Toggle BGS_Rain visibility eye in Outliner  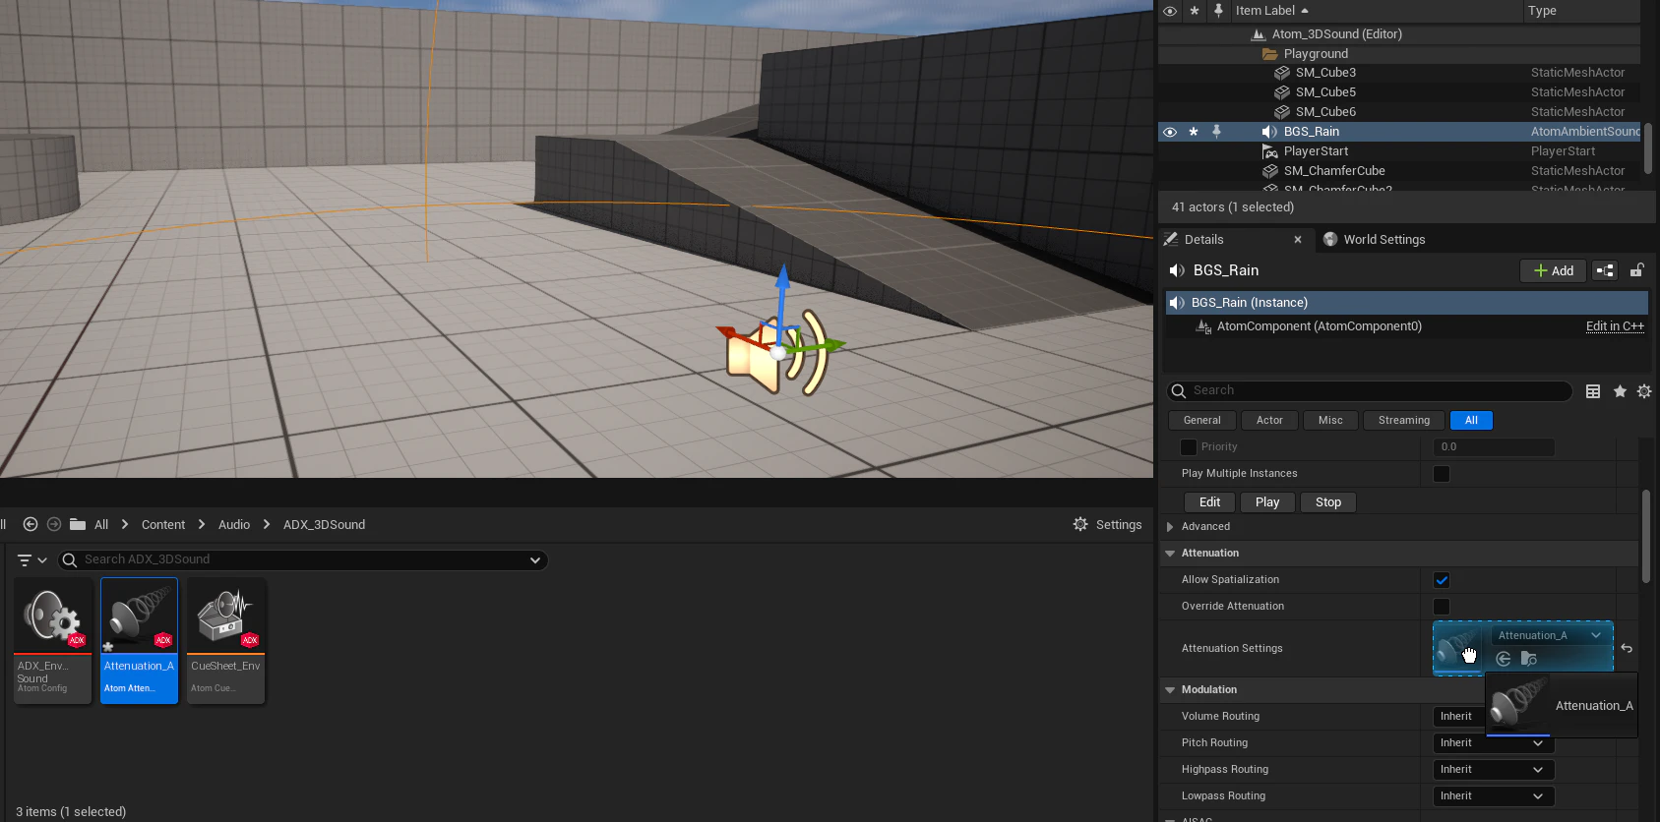click(x=1170, y=132)
